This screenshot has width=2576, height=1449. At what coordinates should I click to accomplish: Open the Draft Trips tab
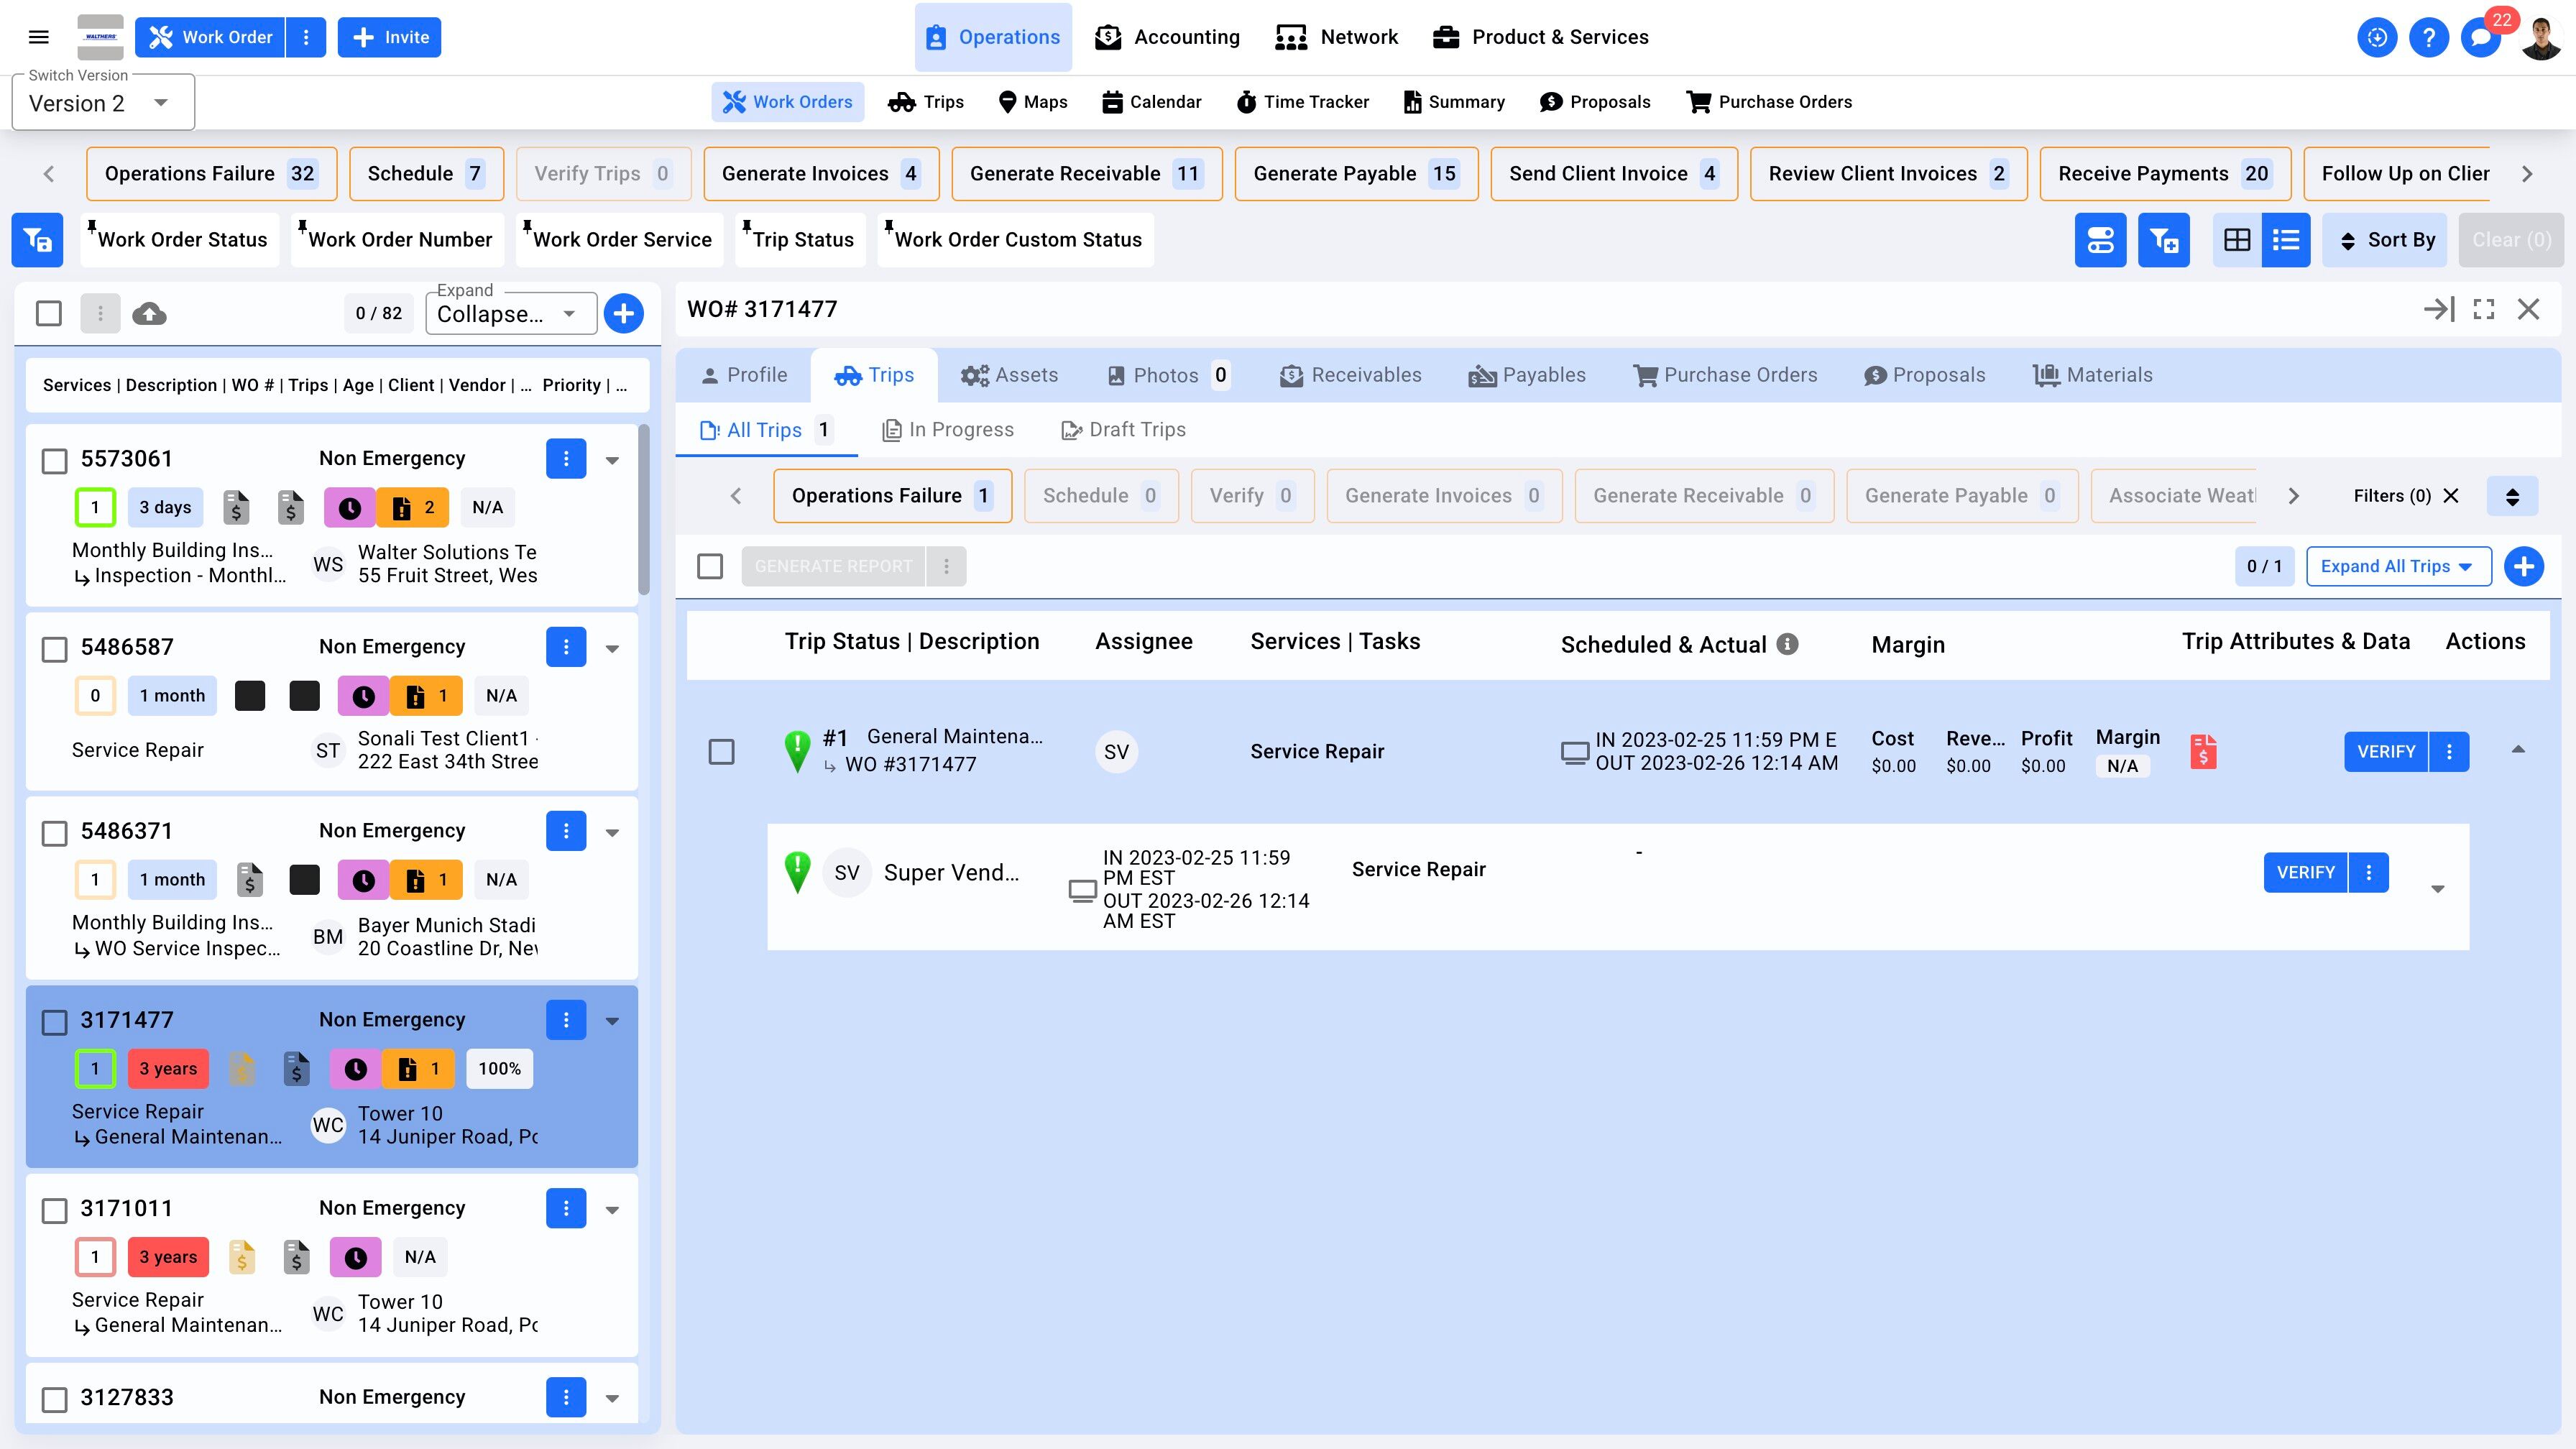click(1124, 430)
